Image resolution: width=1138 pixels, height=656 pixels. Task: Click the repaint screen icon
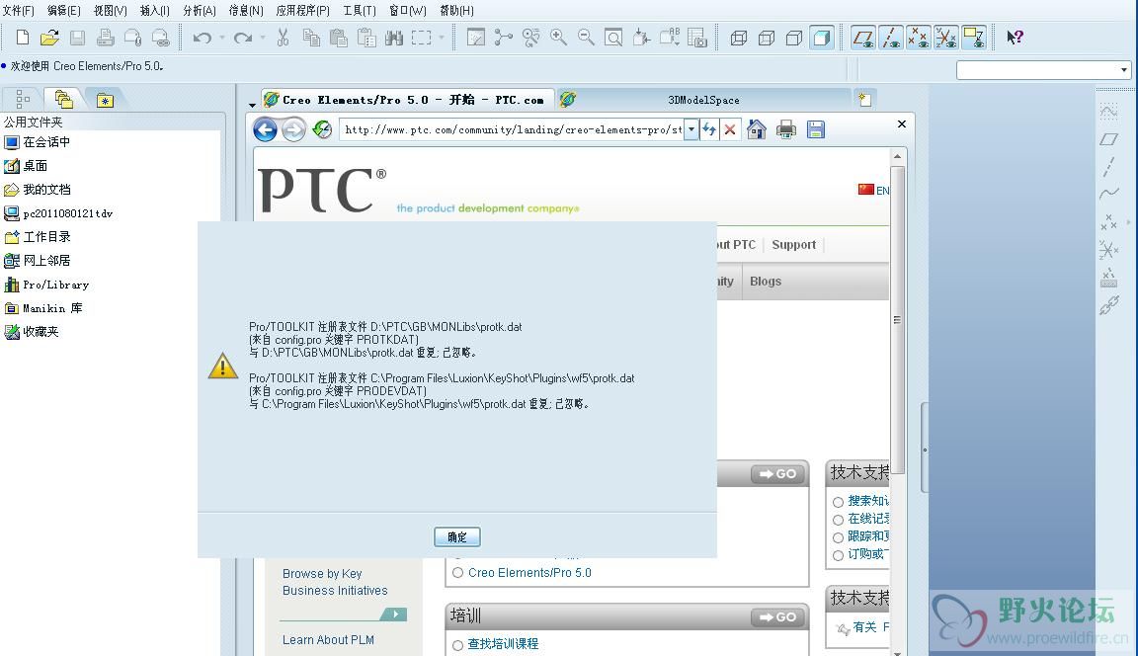[475, 38]
